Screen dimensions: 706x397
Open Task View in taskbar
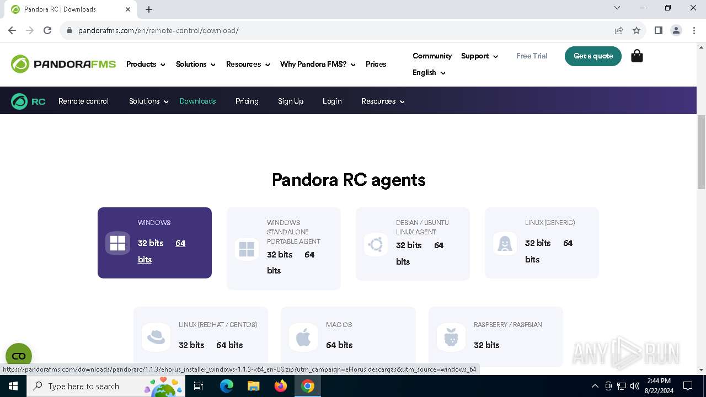coord(199,386)
